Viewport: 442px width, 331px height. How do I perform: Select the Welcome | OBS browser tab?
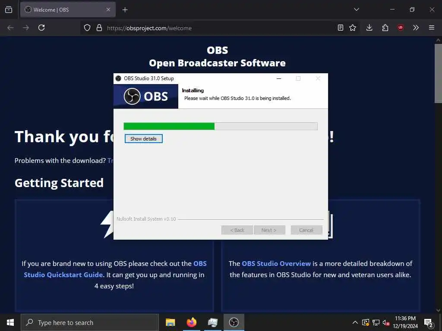(x=68, y=10)
